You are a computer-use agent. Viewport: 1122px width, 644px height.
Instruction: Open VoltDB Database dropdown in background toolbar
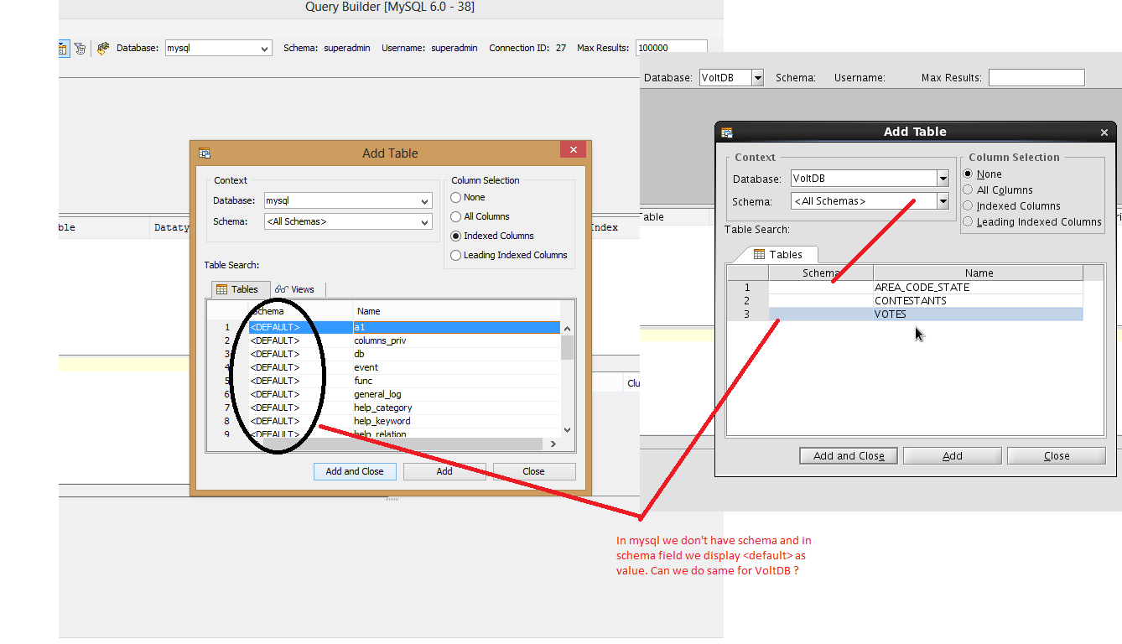point(758,78)
